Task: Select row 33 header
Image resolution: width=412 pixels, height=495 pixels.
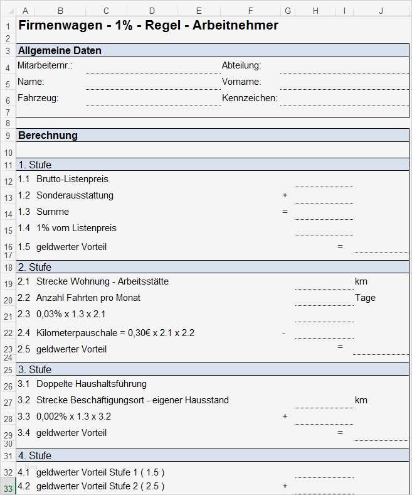Action: 7,487
